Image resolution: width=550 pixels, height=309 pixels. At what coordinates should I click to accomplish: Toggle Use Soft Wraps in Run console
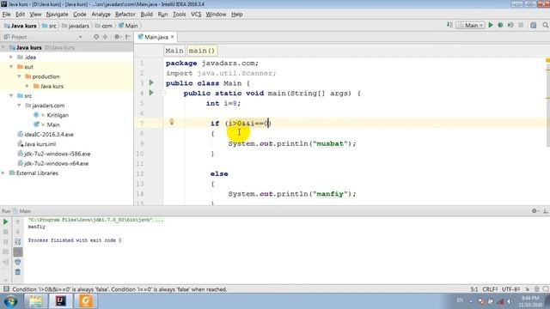click(x=17, y=242)
